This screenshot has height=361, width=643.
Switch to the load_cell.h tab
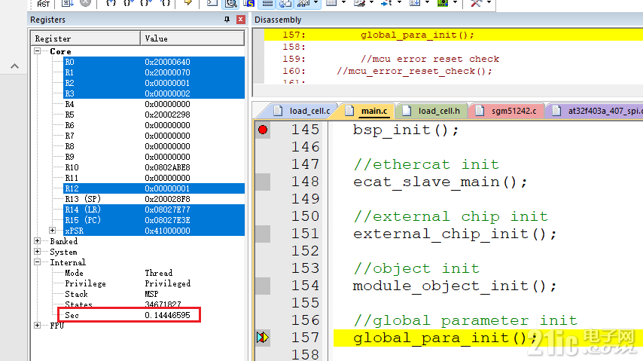click(x=432, y=111)
